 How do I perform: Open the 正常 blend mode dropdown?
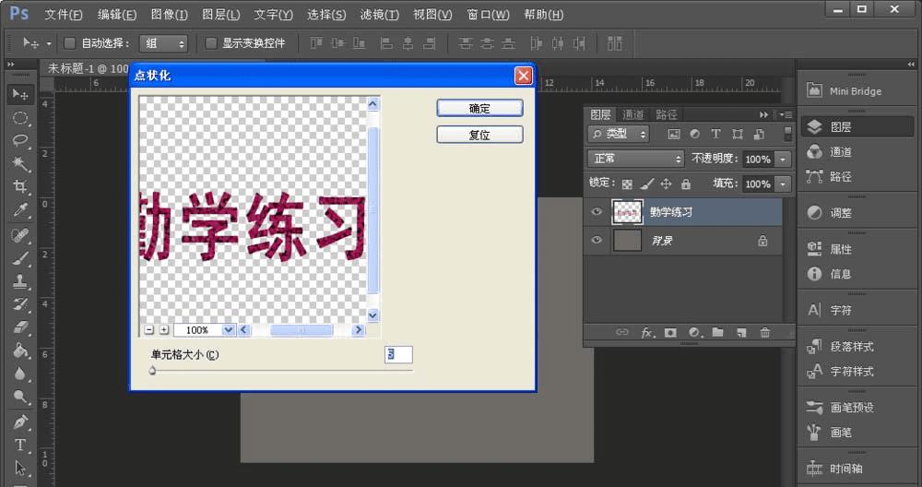point(636,159)
